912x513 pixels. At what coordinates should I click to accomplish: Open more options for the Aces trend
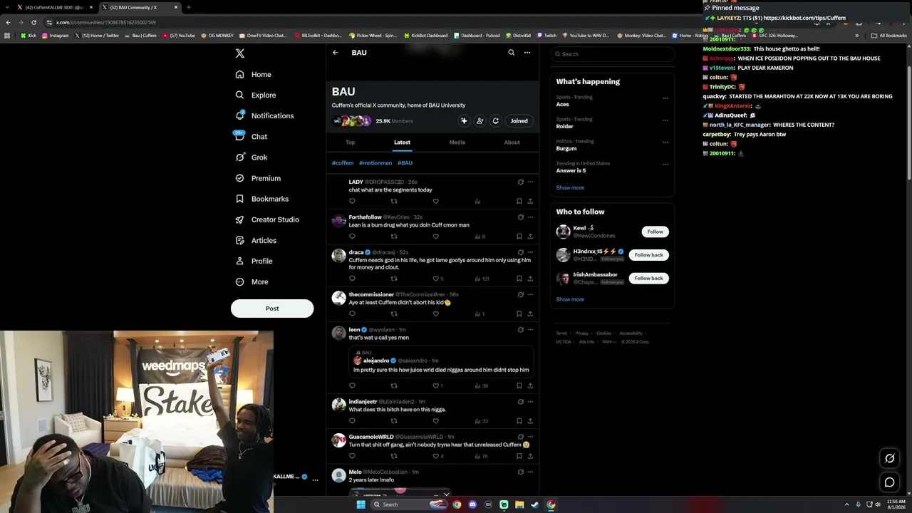pyautogui.click(x=665, y=98)
